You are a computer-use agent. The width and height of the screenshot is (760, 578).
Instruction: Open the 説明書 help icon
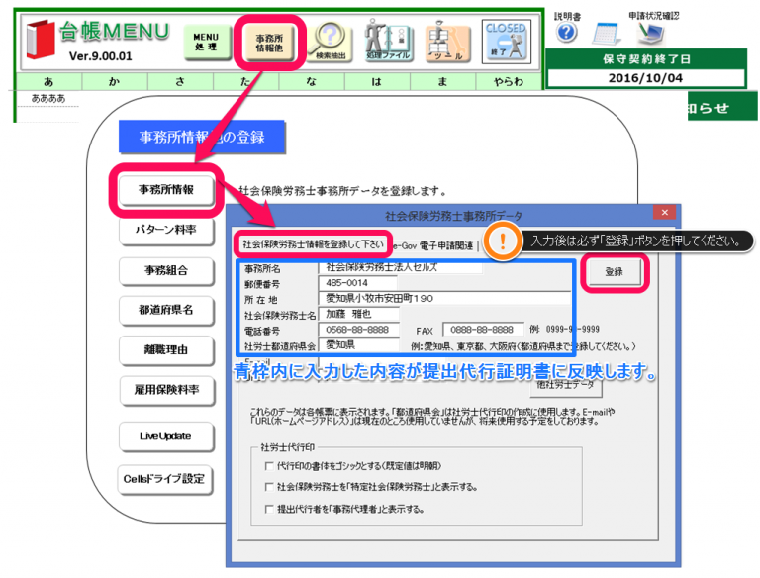pos(566,33)
